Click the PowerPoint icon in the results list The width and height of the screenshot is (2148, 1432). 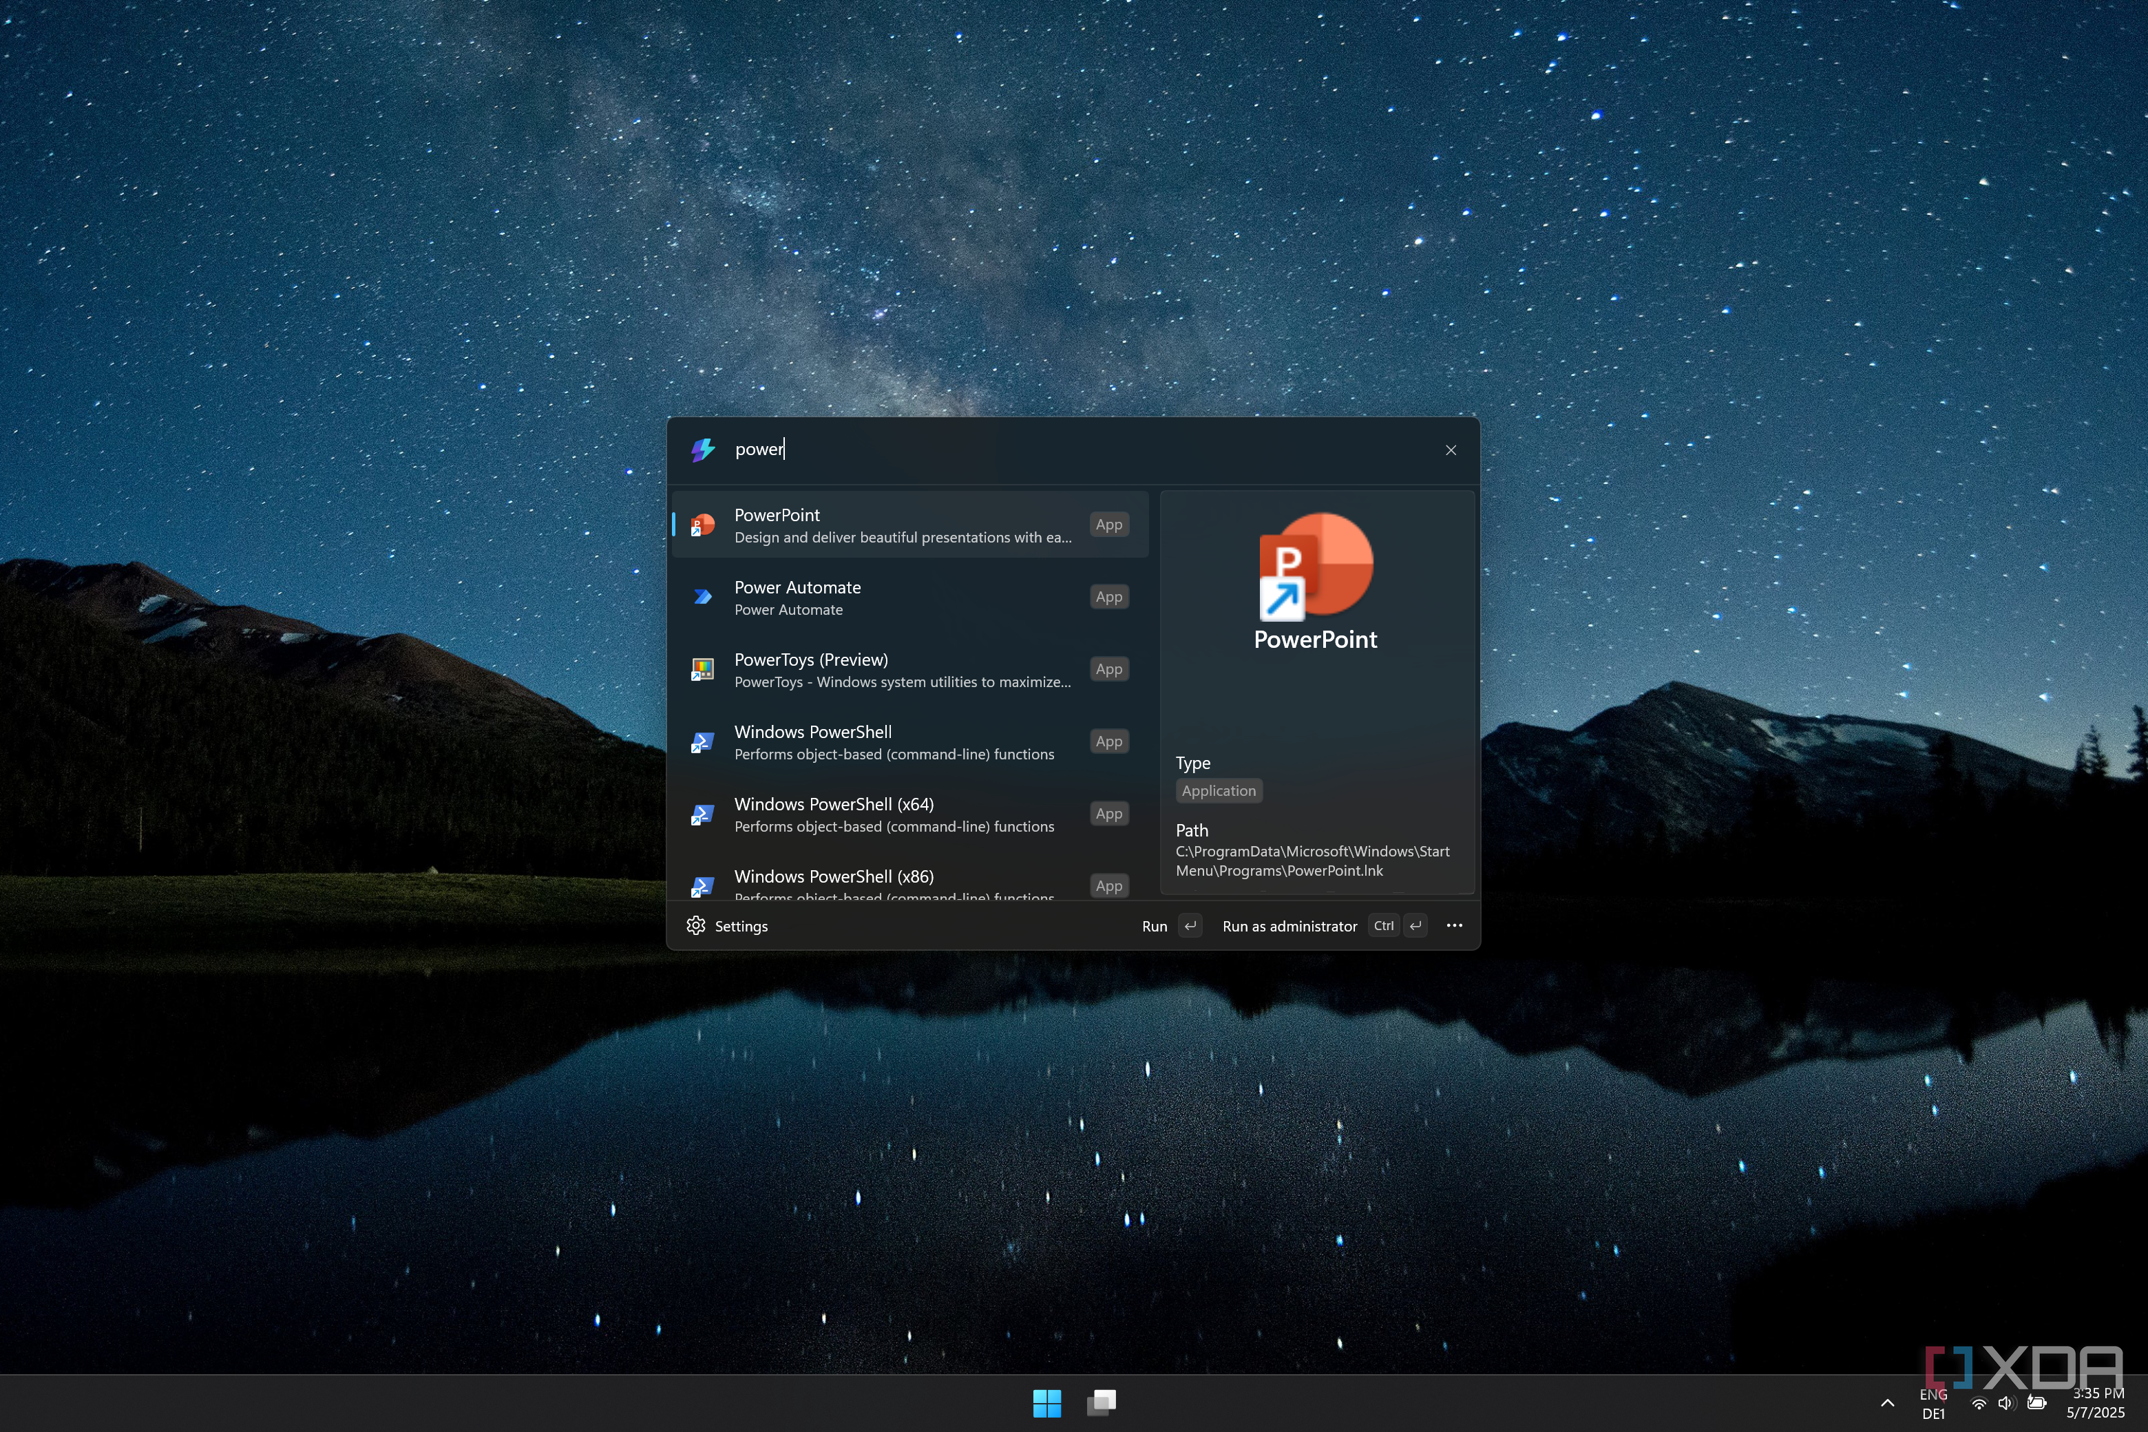(702, 525)
